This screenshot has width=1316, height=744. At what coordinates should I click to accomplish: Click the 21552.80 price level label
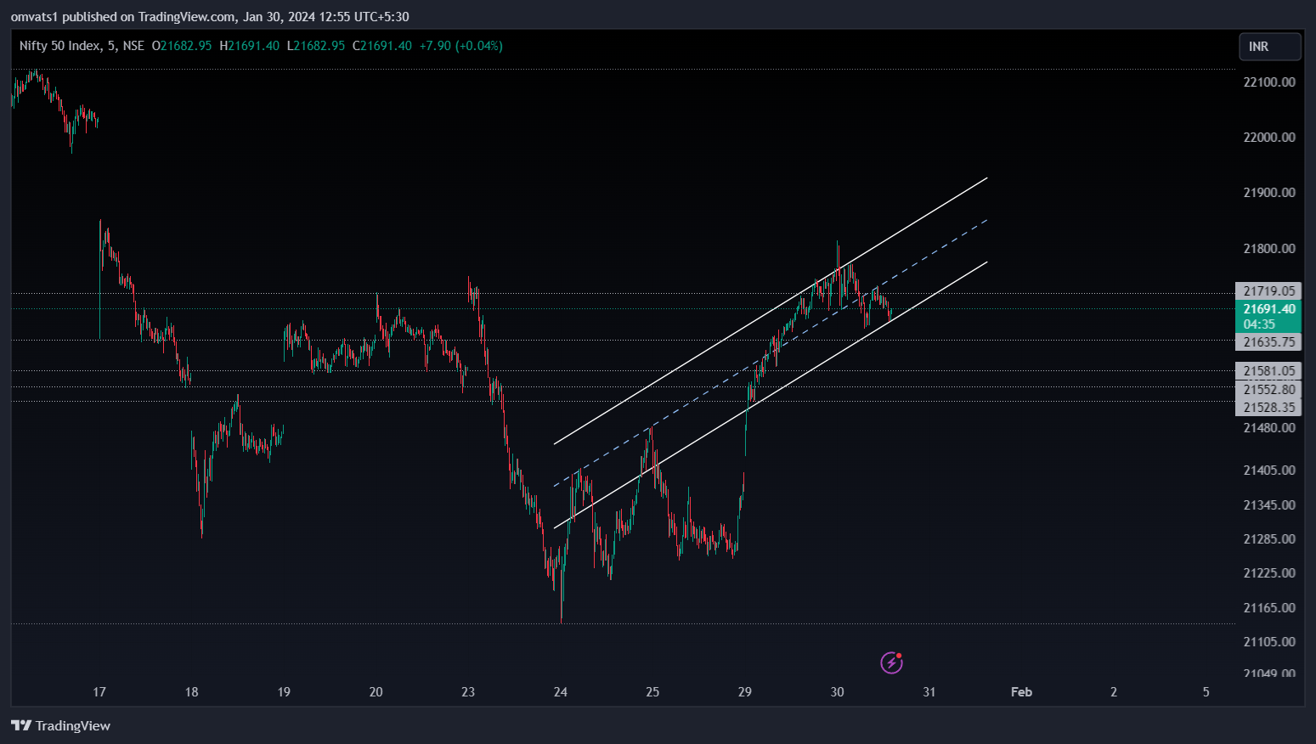[1268, 390]
